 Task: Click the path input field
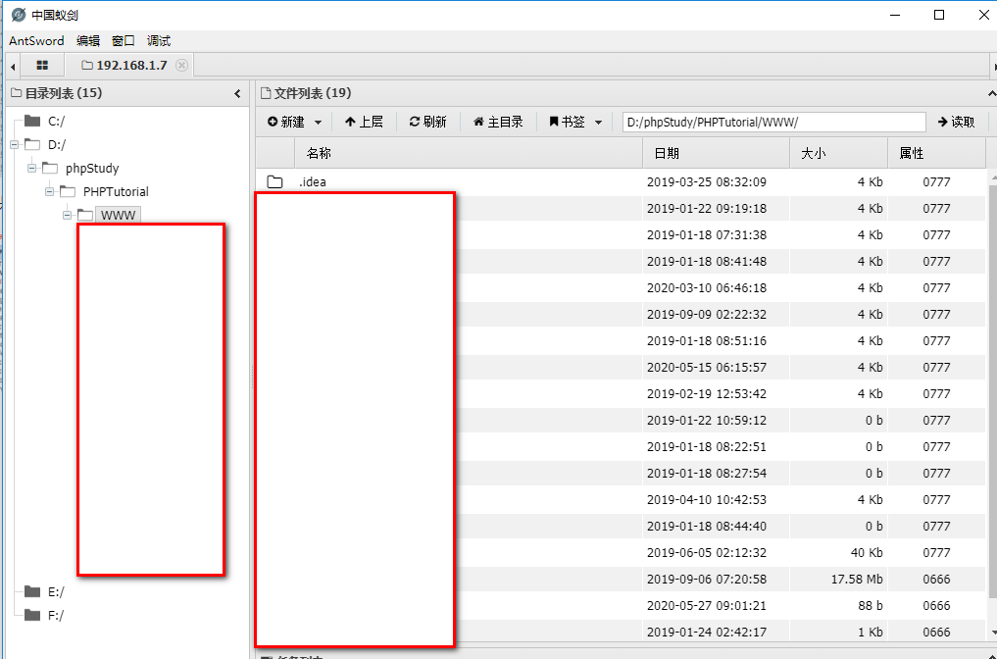[x=773, y=122]
